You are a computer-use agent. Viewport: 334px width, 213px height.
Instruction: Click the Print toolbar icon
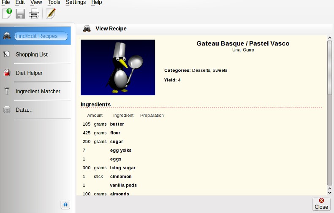(x=34, y=14)
